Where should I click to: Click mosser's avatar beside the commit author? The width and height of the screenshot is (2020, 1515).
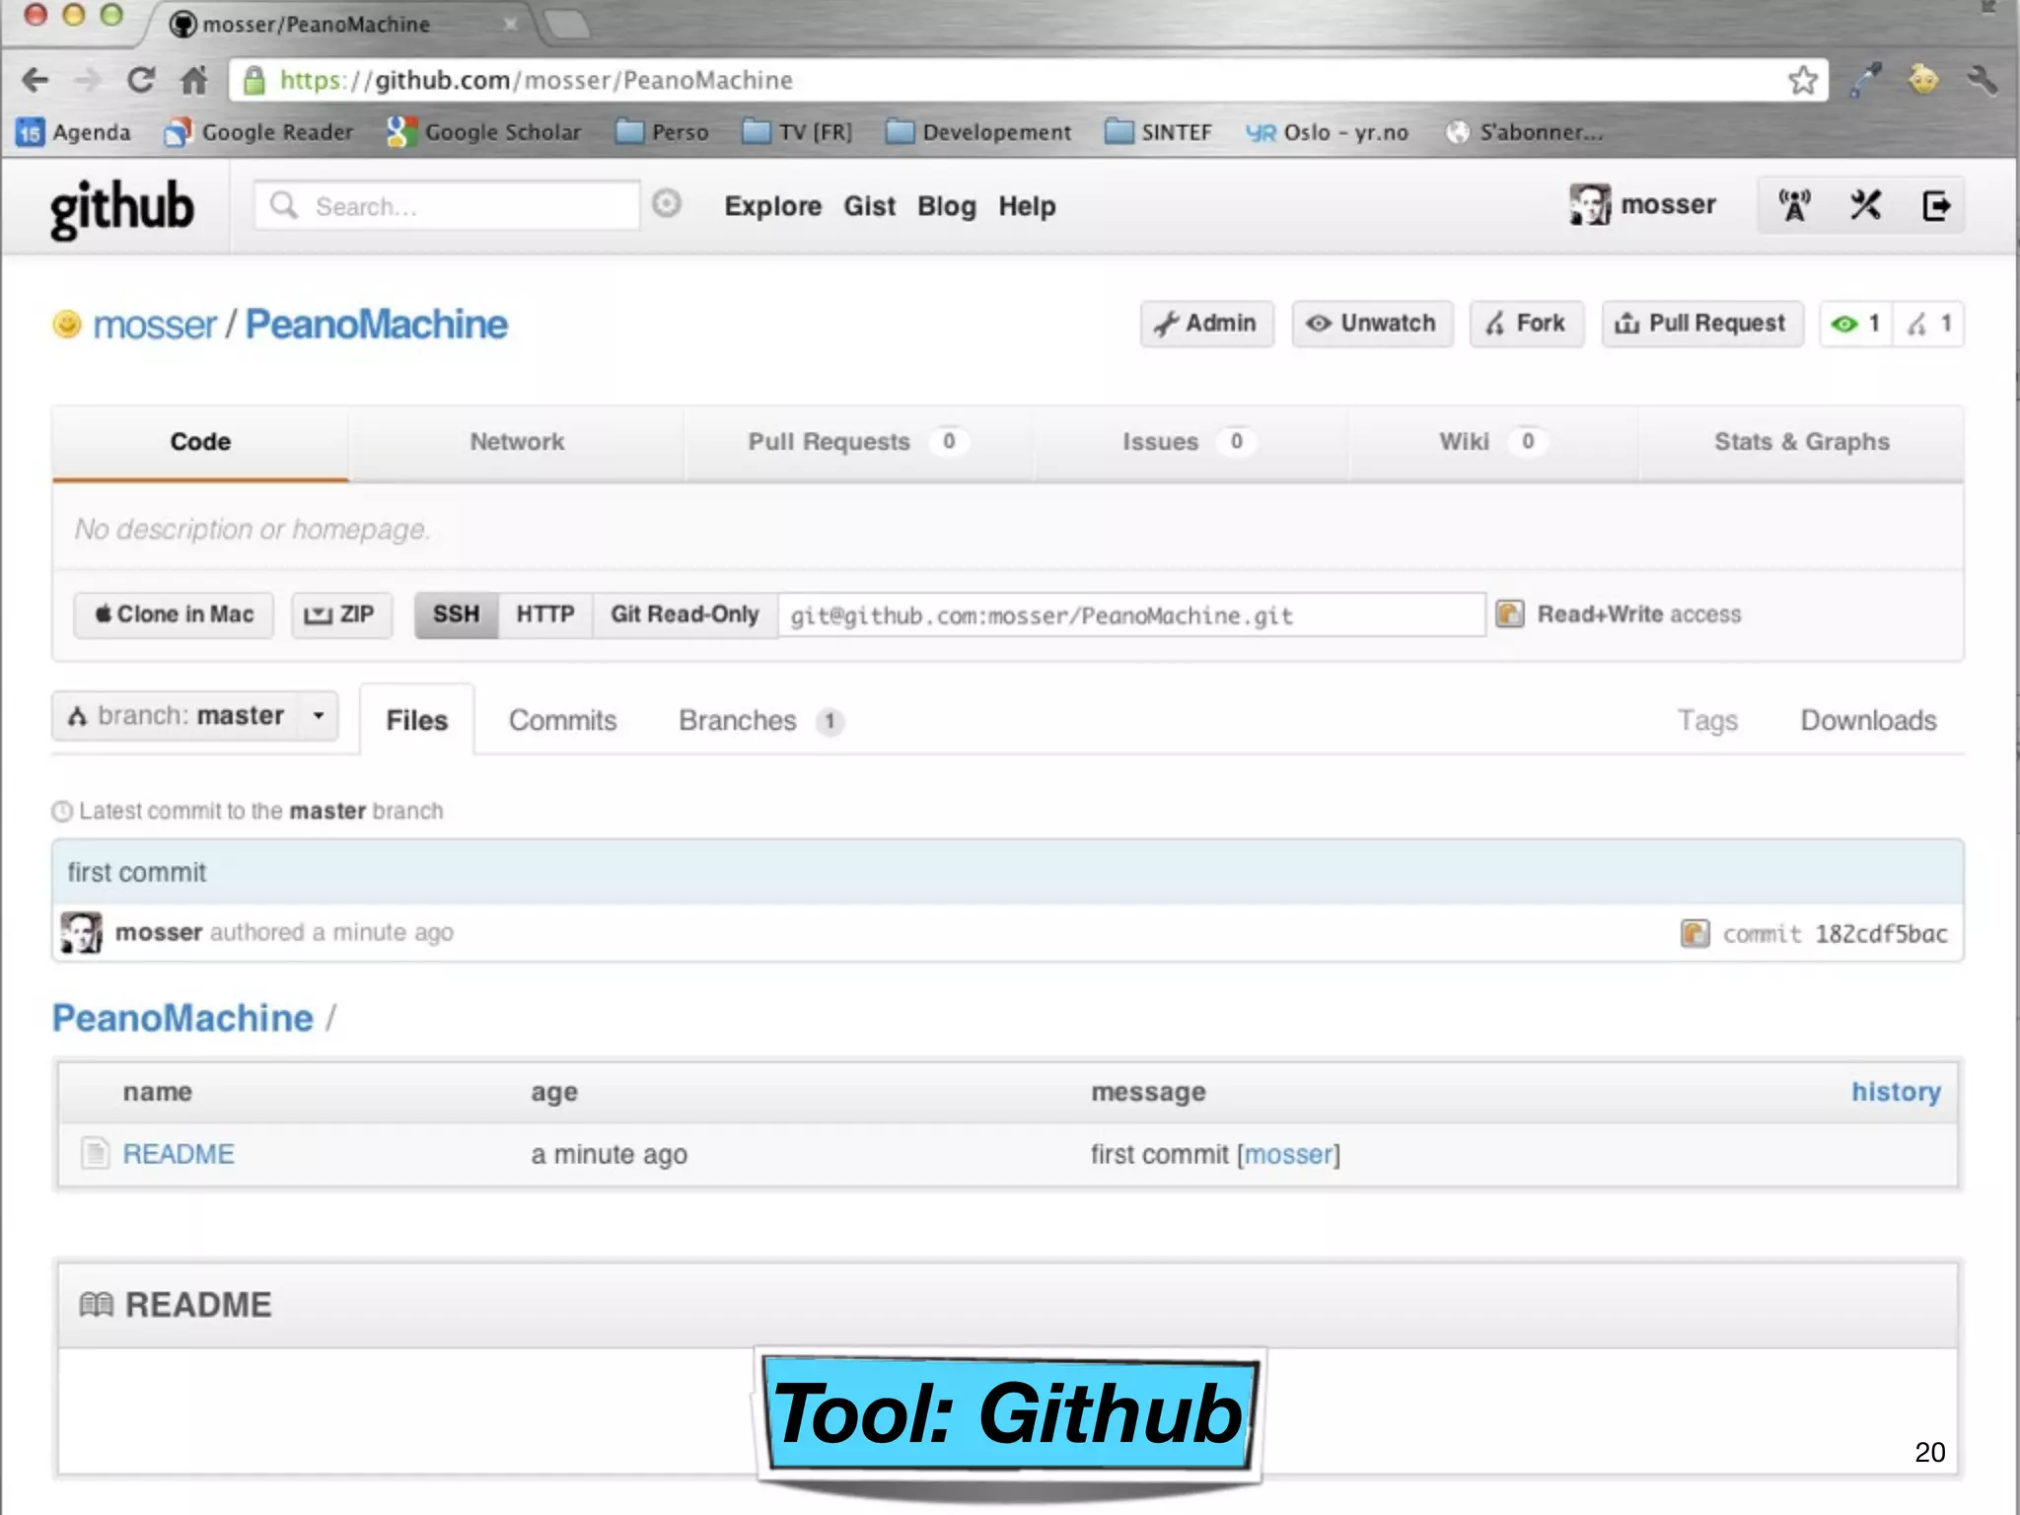click(x=81, y=933)
